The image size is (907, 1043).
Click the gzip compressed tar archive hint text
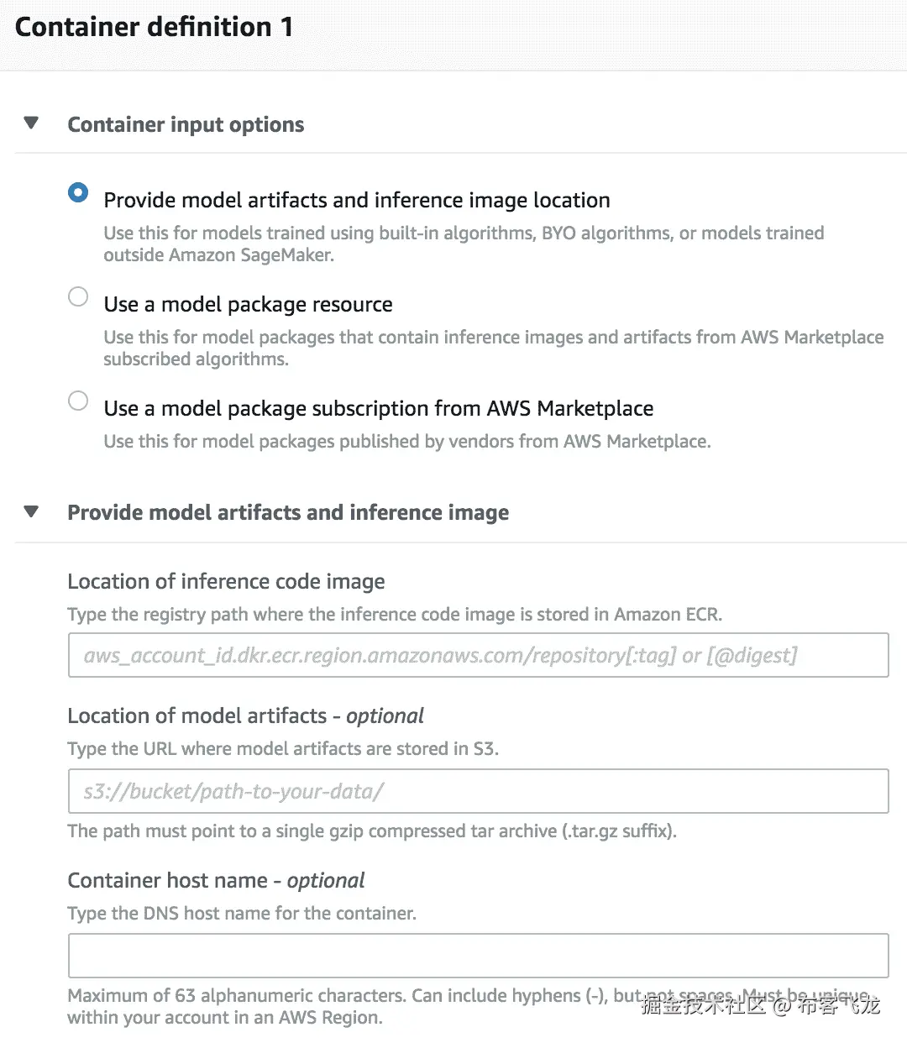pos(372,831)
